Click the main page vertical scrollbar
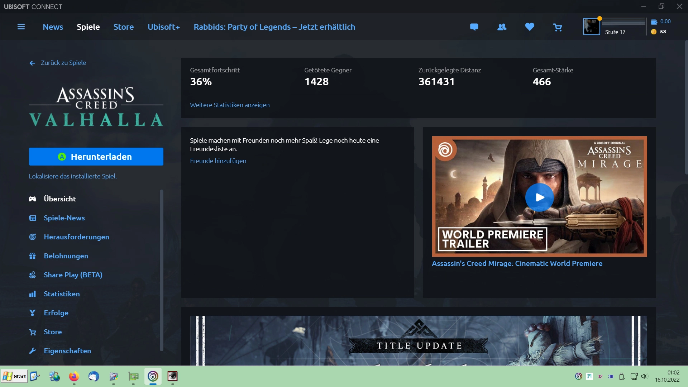Image resolution: width=688 pixels, height=387 pixels. click(686, 107)
